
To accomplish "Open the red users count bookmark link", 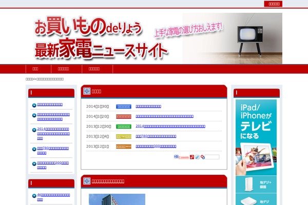I will tap(184, 157).
